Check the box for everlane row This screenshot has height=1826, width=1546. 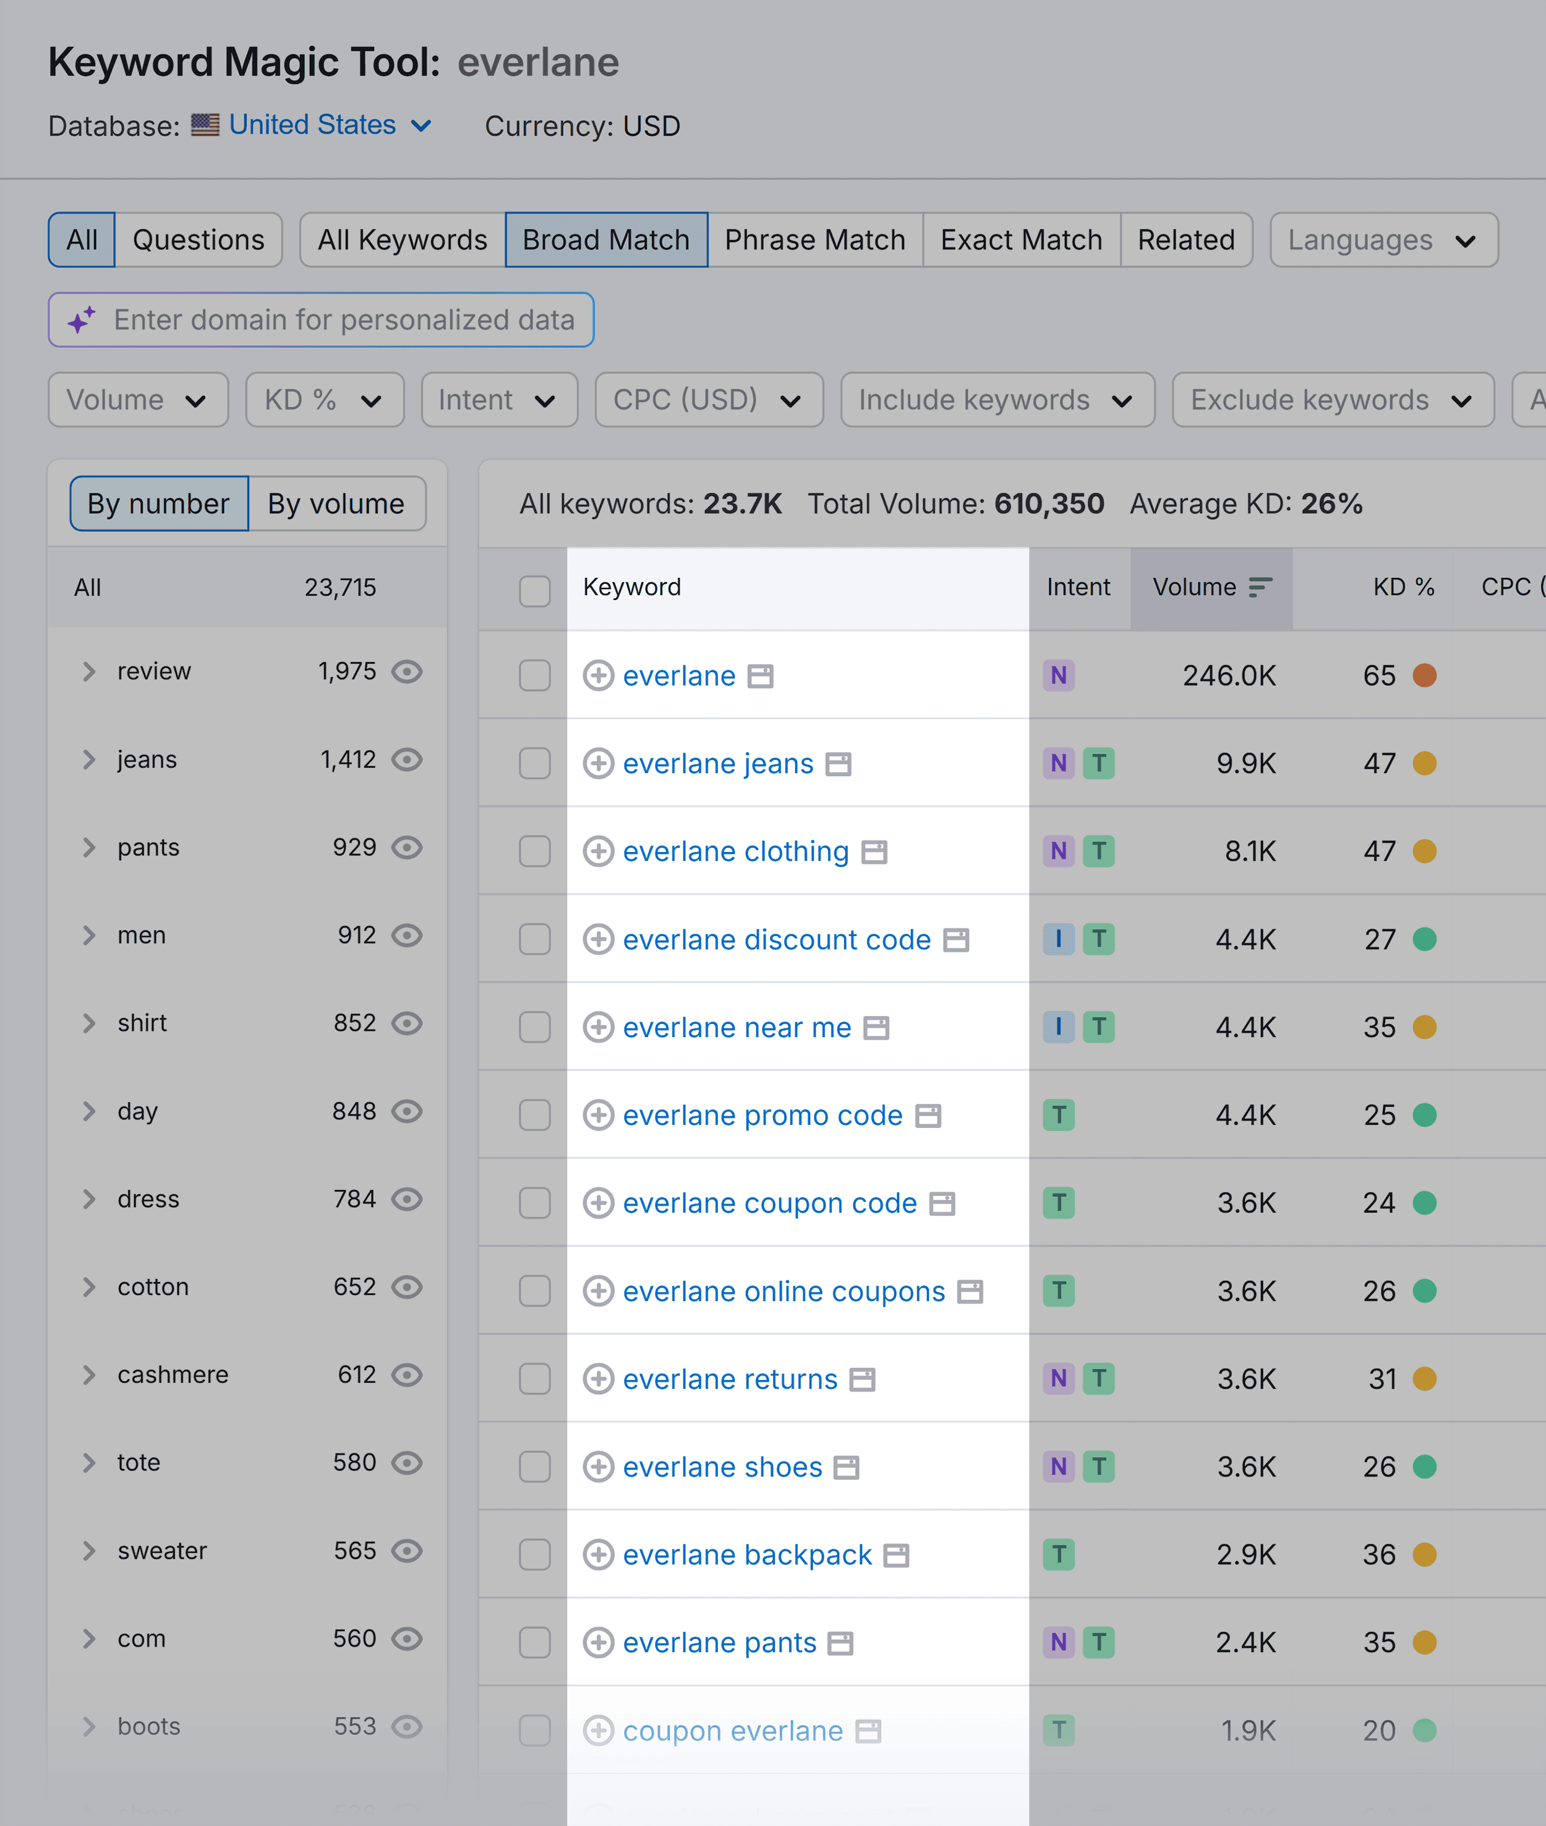pyautogui.click(x=534, y=675)
